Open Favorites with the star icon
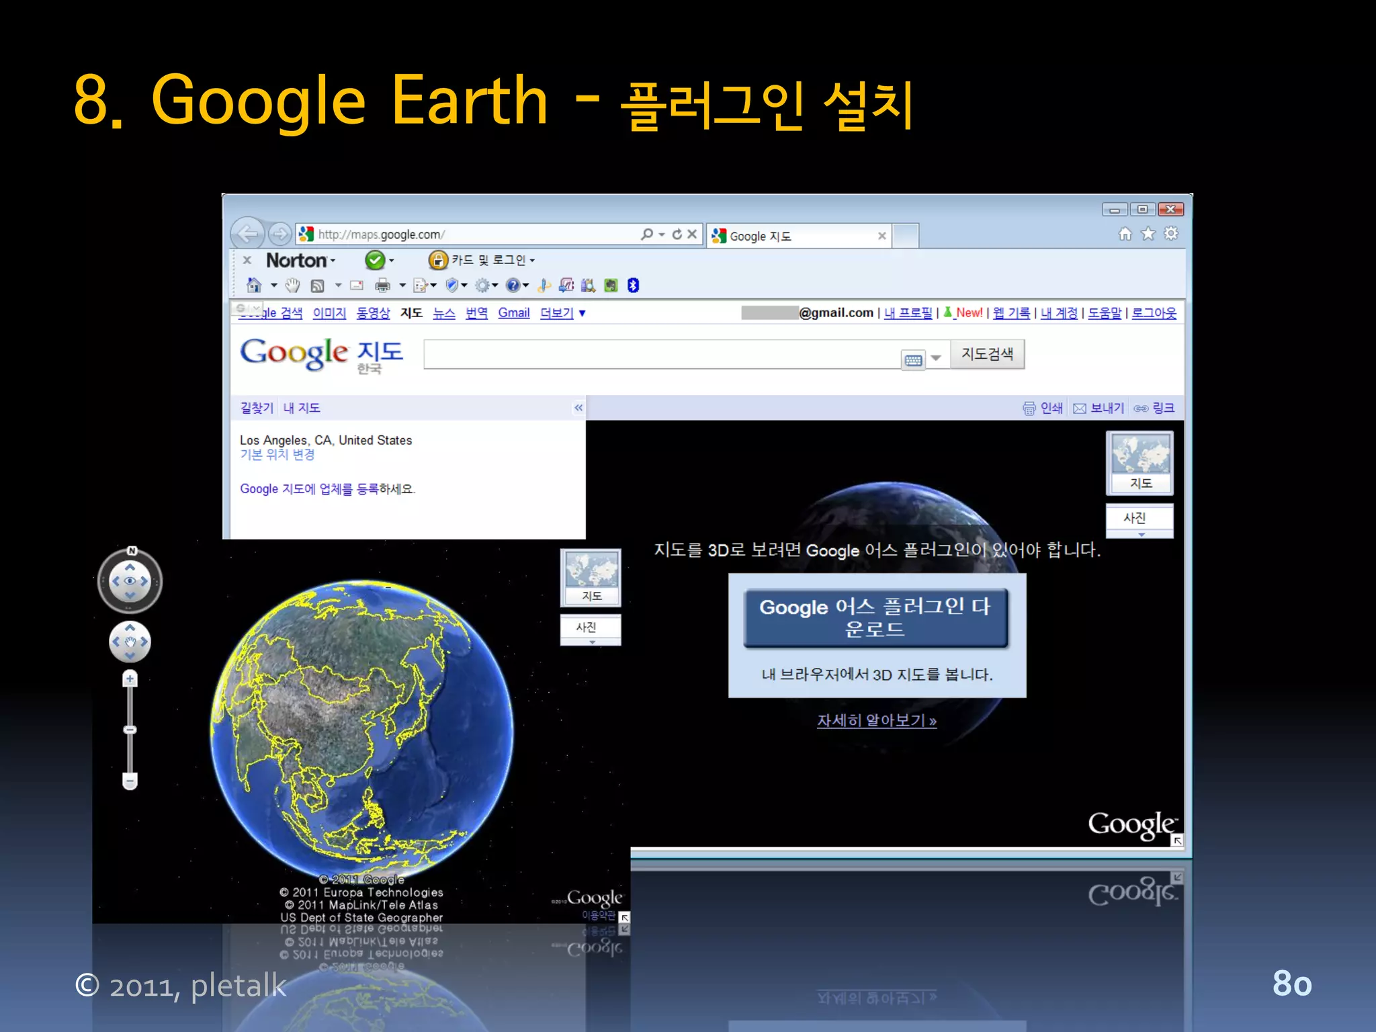 tap(1148, 233)
